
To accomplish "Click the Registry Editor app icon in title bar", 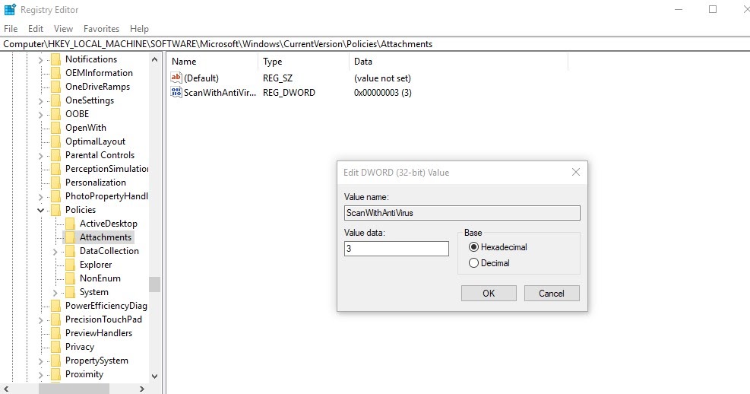I will coord(10,10).
